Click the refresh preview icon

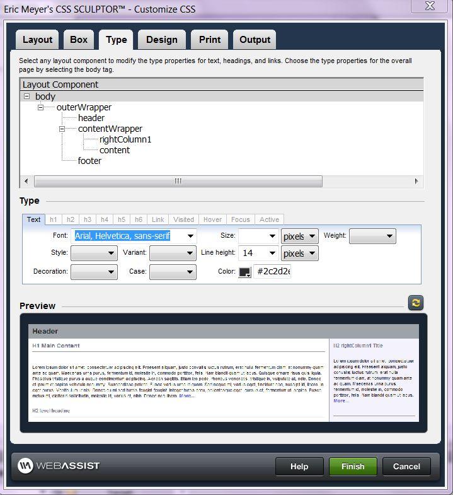click(x=416, y=303)
